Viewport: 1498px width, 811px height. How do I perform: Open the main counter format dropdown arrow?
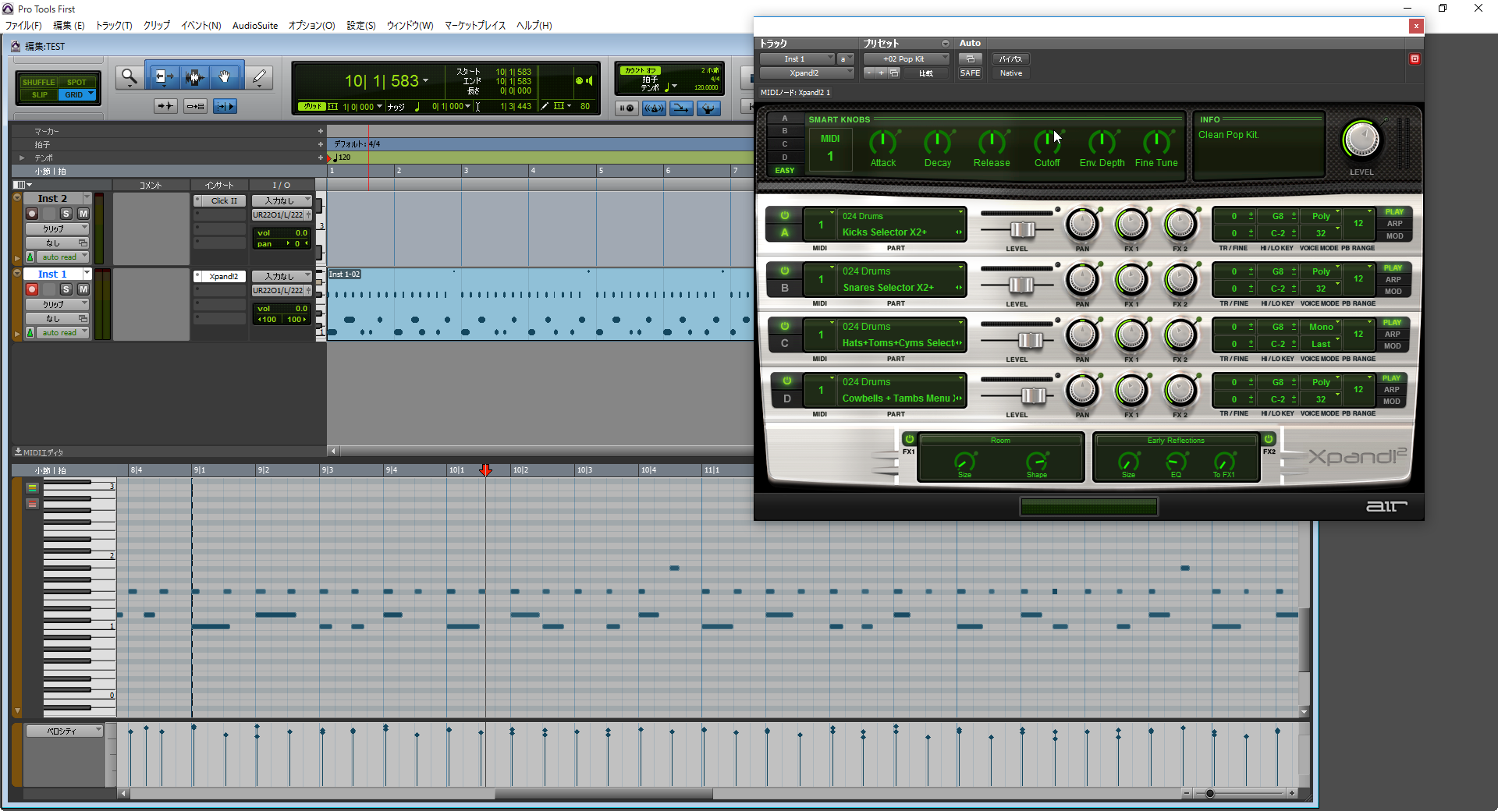click(425, 80)
